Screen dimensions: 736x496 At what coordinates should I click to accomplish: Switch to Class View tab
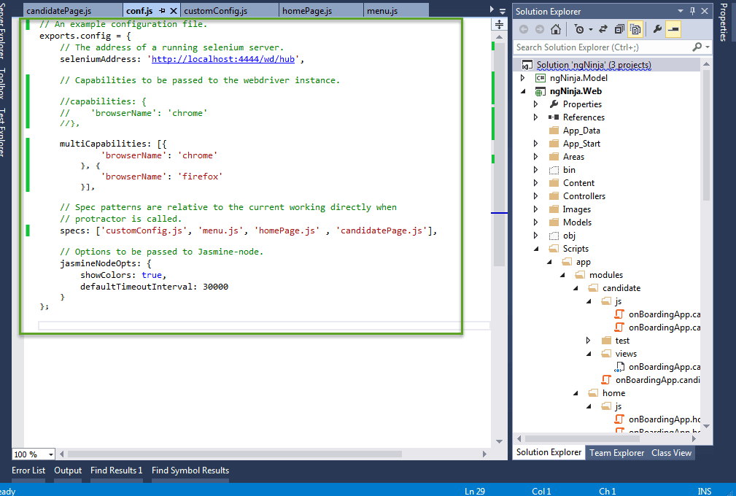pos(671,453)
